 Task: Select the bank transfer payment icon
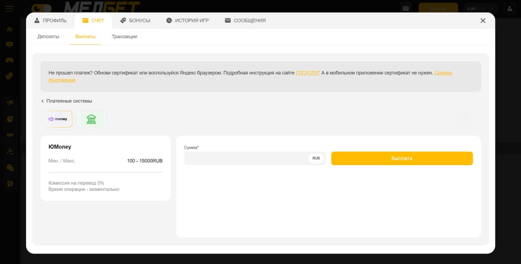point(91,119)
